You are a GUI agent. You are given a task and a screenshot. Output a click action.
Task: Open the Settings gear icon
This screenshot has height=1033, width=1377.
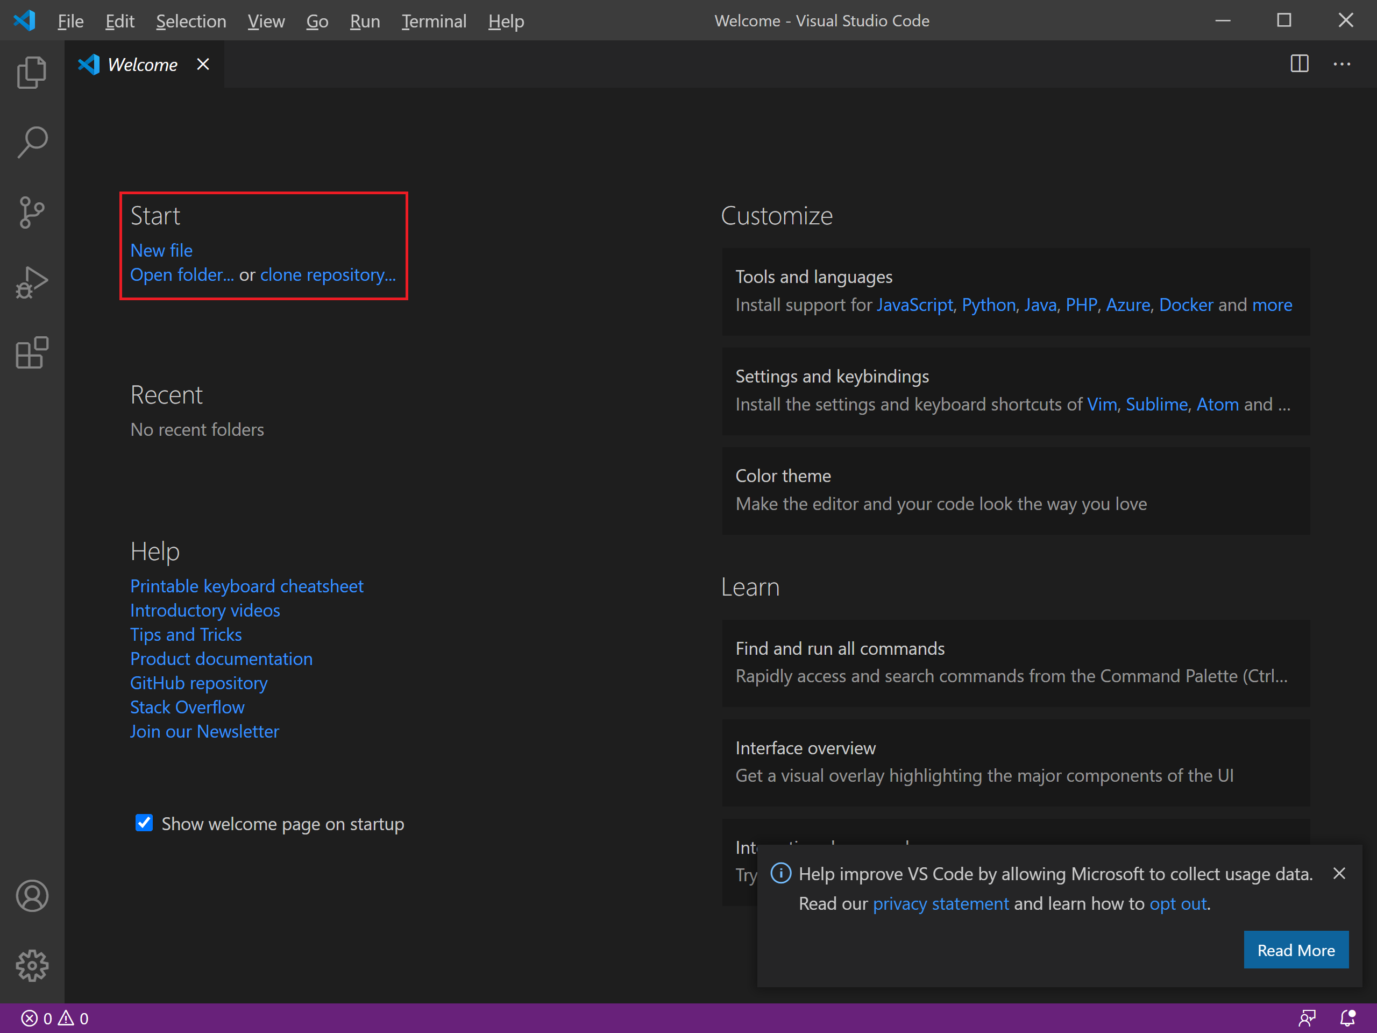(x=30, y=963)
